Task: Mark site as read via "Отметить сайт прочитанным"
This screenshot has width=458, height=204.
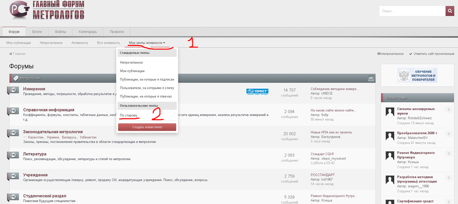Action: point(431,54)
